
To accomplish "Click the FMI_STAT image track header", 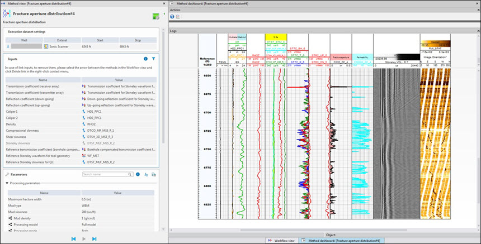I will (x=435, y=49).
